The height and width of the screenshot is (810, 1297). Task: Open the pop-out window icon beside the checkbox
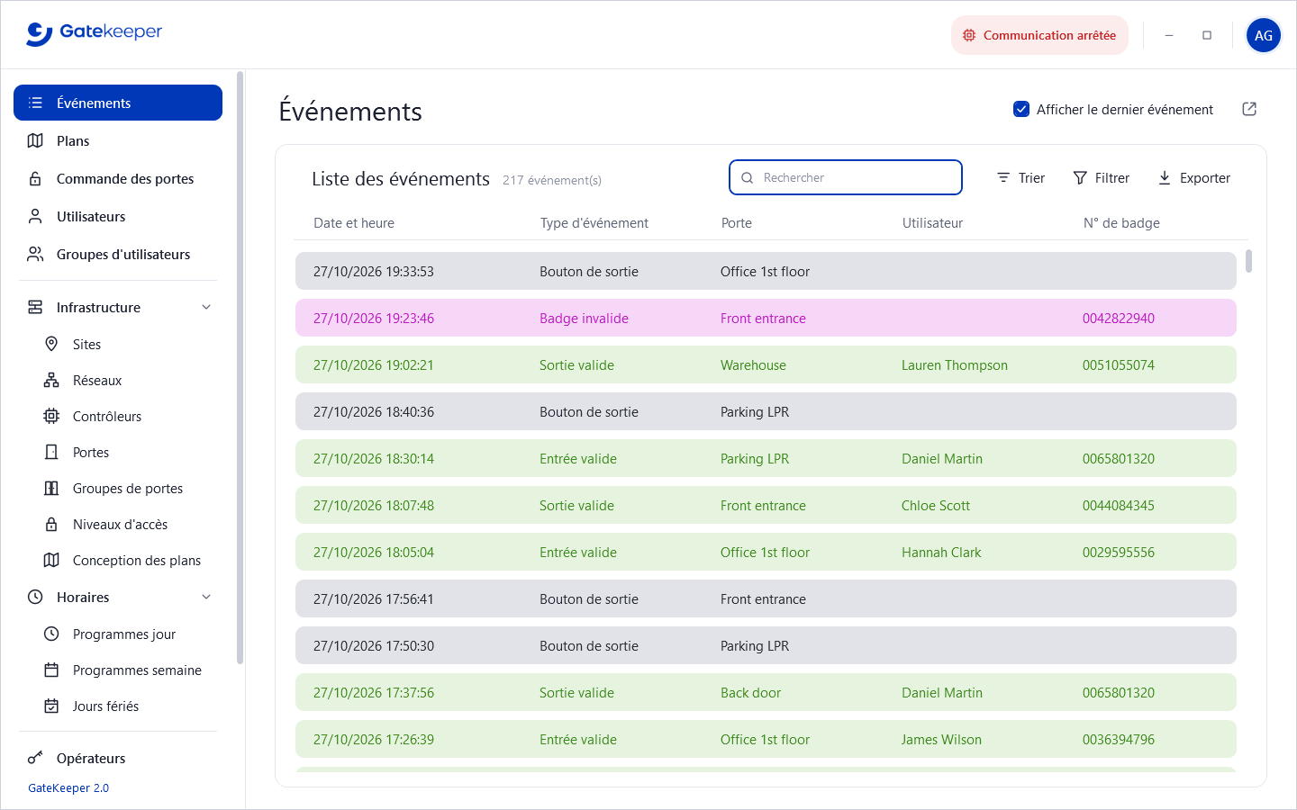coord(1249,109)
